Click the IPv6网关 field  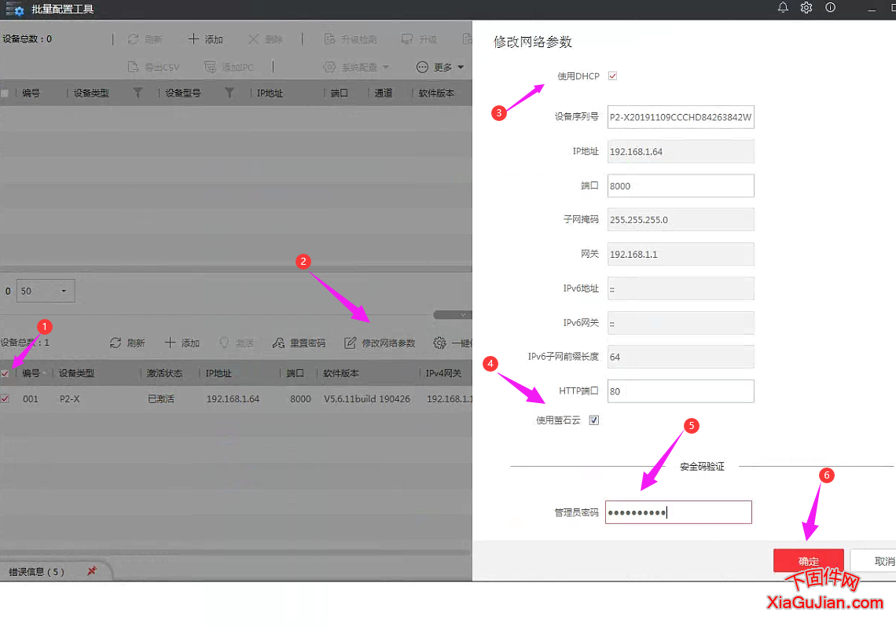click(681, 323)
